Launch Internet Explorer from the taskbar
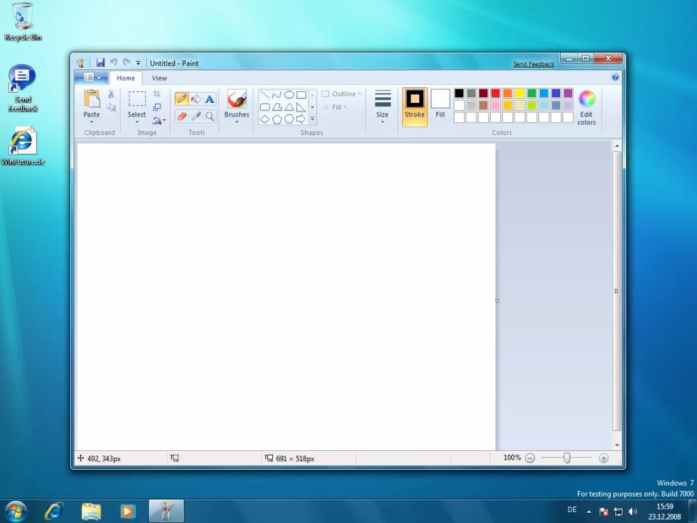Screen dimensions: 697x523 pos(54,511)
